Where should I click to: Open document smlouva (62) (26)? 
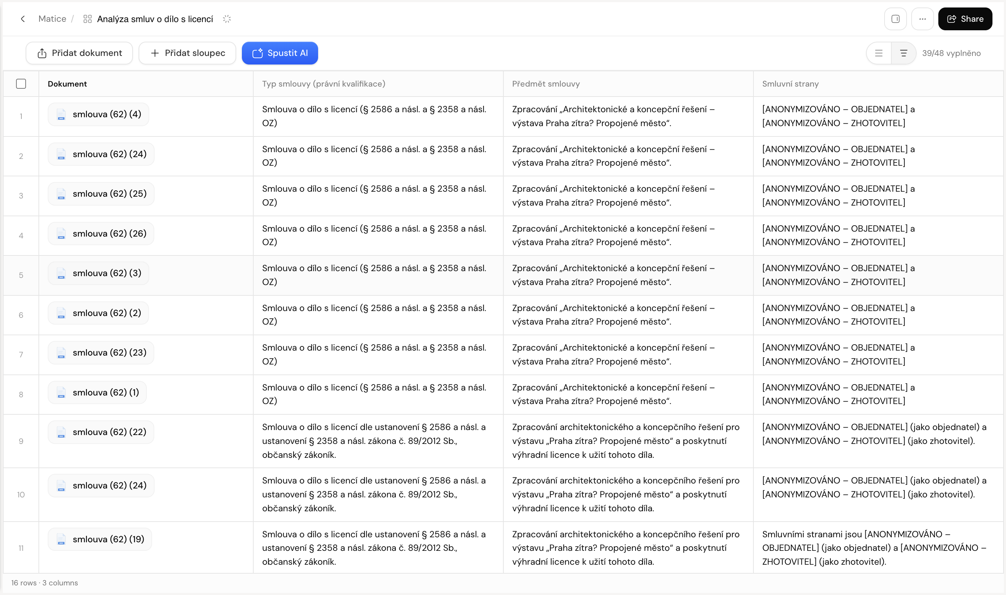point(101,233)
